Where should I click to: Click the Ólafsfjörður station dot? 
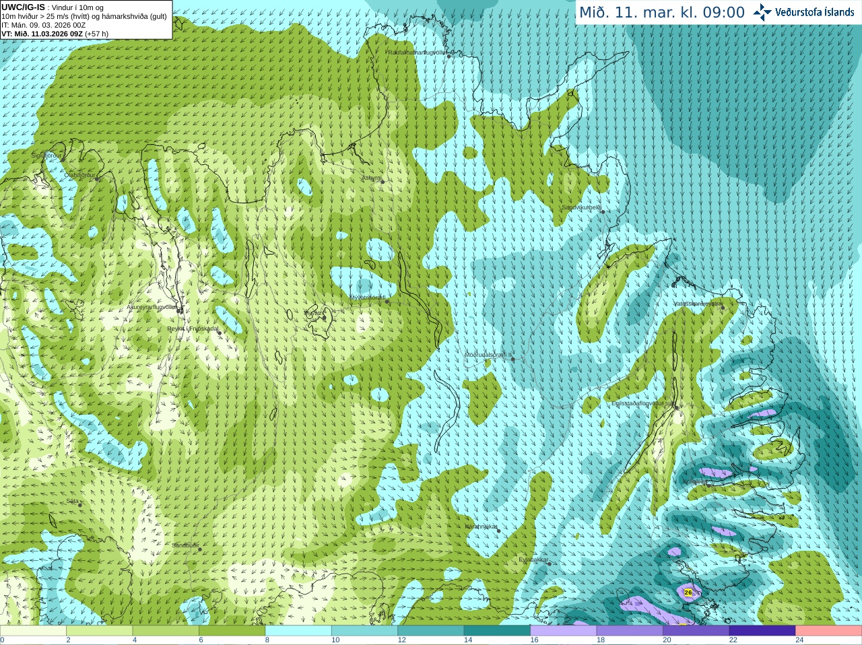(97, 178)
